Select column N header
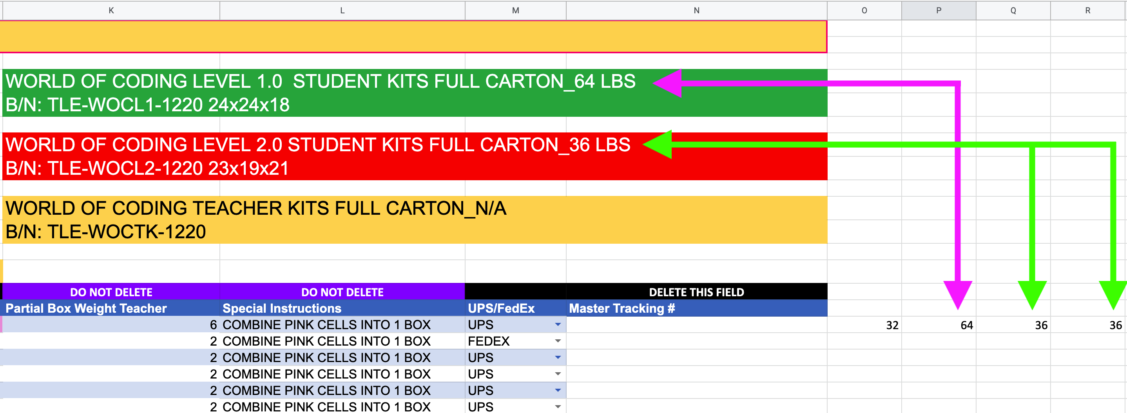The height and width of the screenshot is (413, 1127). click(696, 11)
